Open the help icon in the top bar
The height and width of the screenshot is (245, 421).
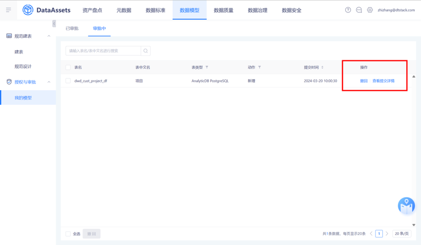[x=348, y=10]
